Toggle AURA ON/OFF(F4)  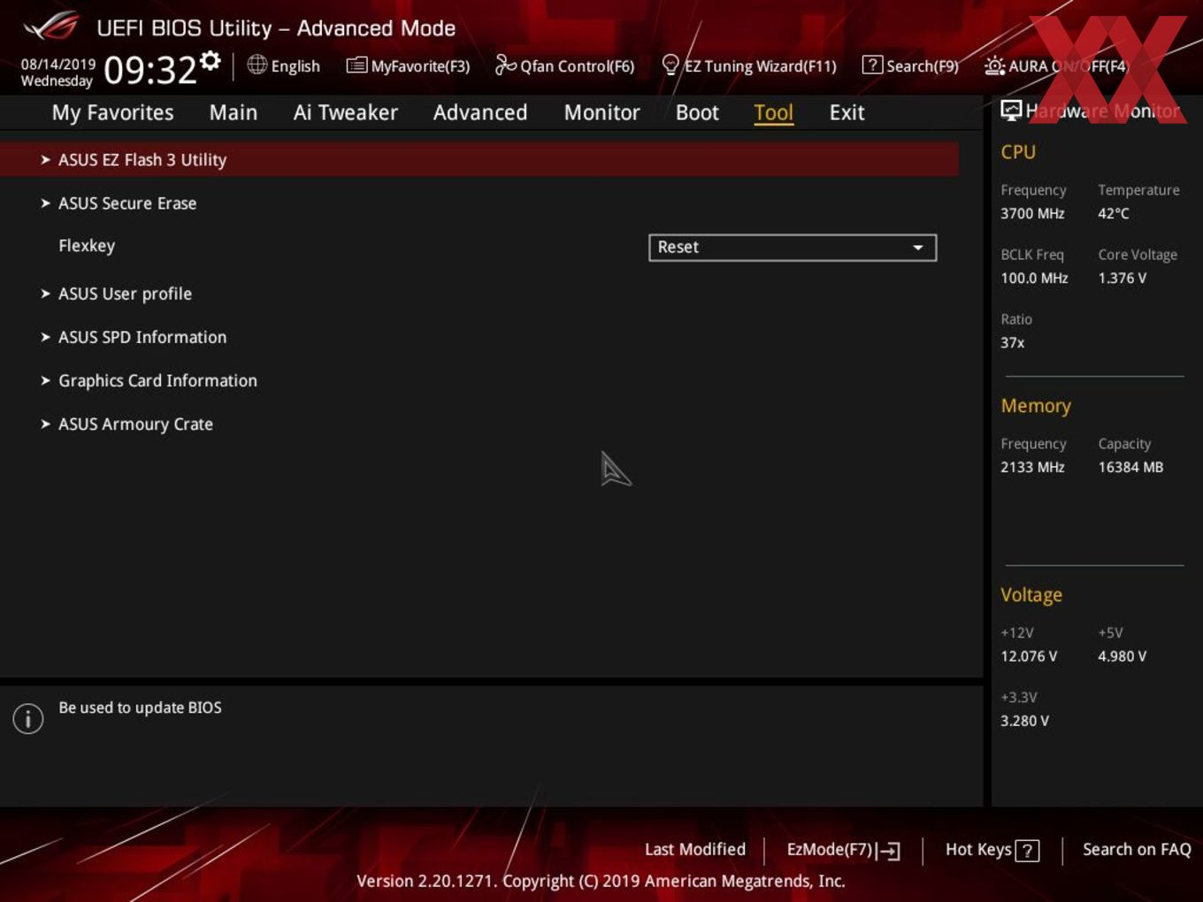click(1069, 66)
